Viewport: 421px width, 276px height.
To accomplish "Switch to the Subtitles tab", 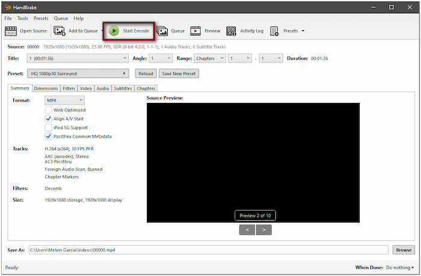I will [x=123, y=88].
